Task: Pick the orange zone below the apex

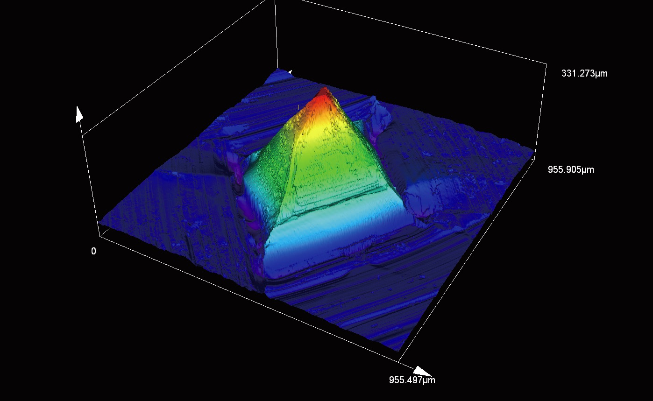Action: tap(318, 111)
